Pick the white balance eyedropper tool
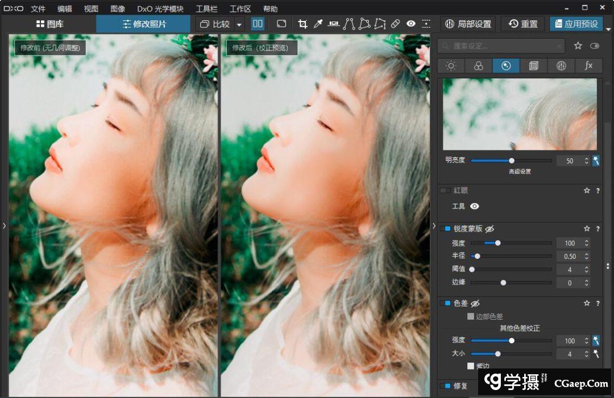Image resolution: width=614 pixels, height=398 pixels. coord(318,24)
